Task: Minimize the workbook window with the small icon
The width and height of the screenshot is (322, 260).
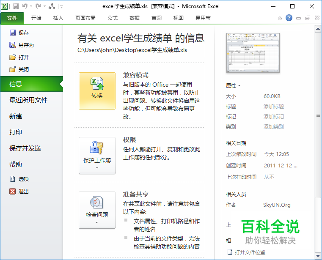Action: [x=298, y=18]
